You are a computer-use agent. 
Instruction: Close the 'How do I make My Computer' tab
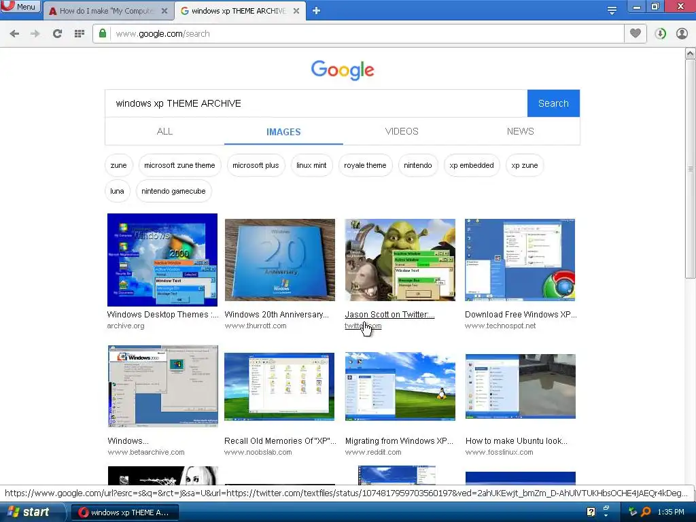164,11
